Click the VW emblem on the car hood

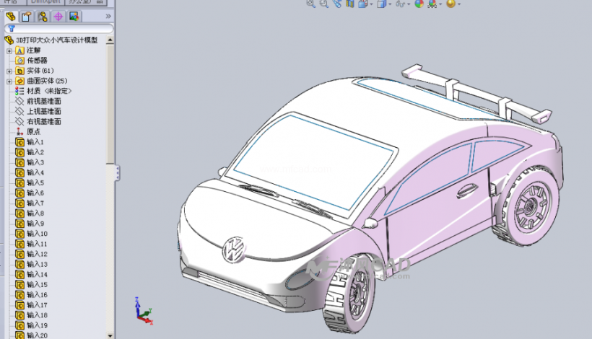coord(234,250)
